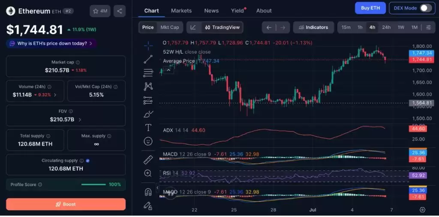The image size is (439, 217).
Task: Switch to TradingView chart
Action: pyautogui.click(x=223, y=27)
